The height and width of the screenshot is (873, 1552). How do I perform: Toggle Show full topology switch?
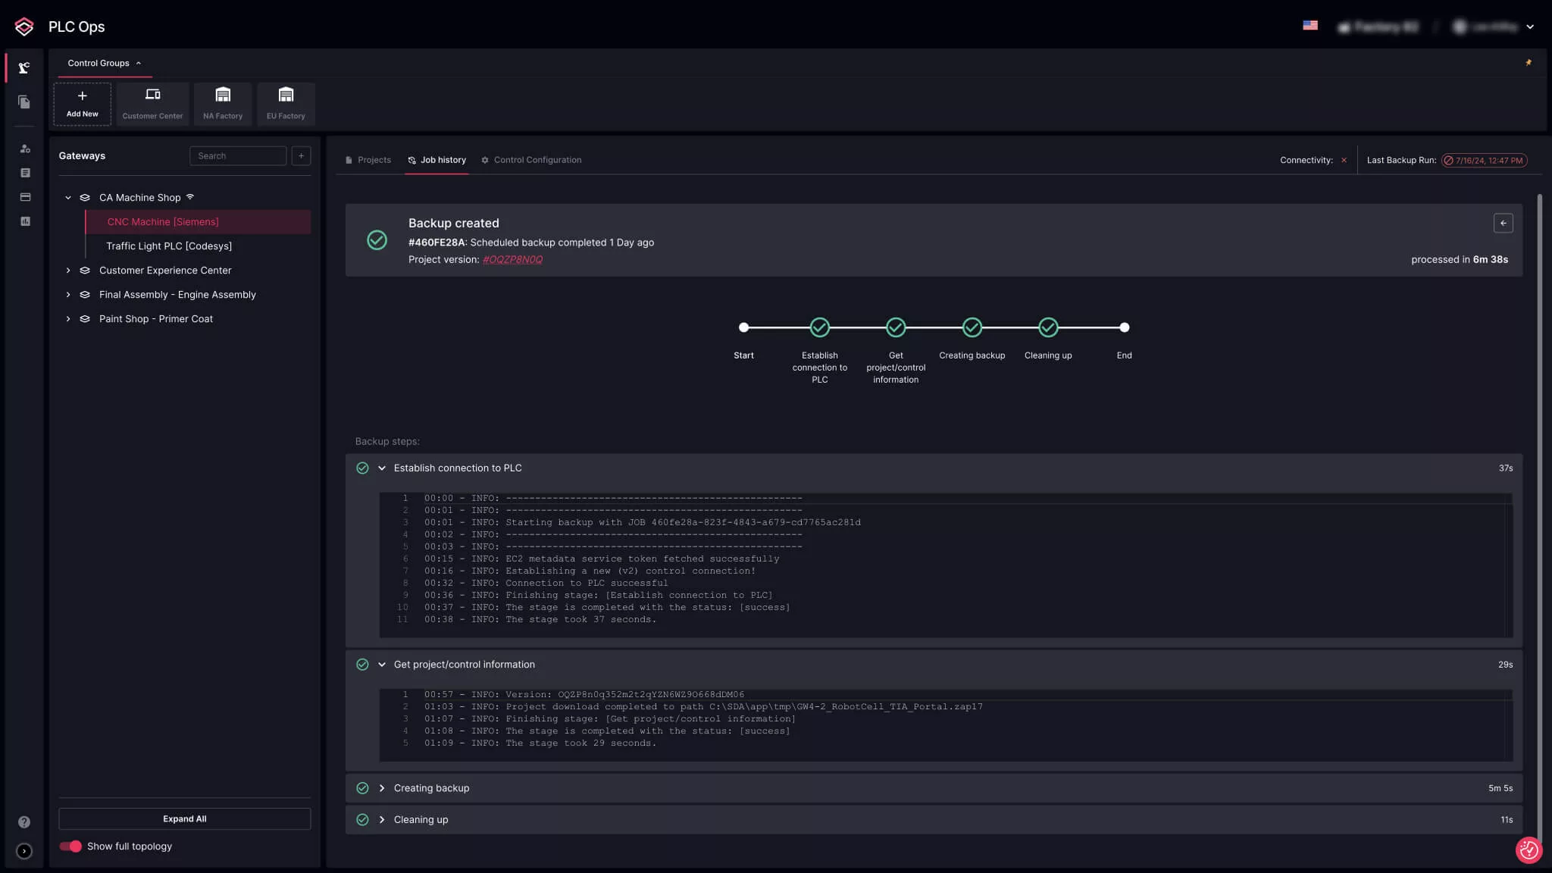point(70,846)
